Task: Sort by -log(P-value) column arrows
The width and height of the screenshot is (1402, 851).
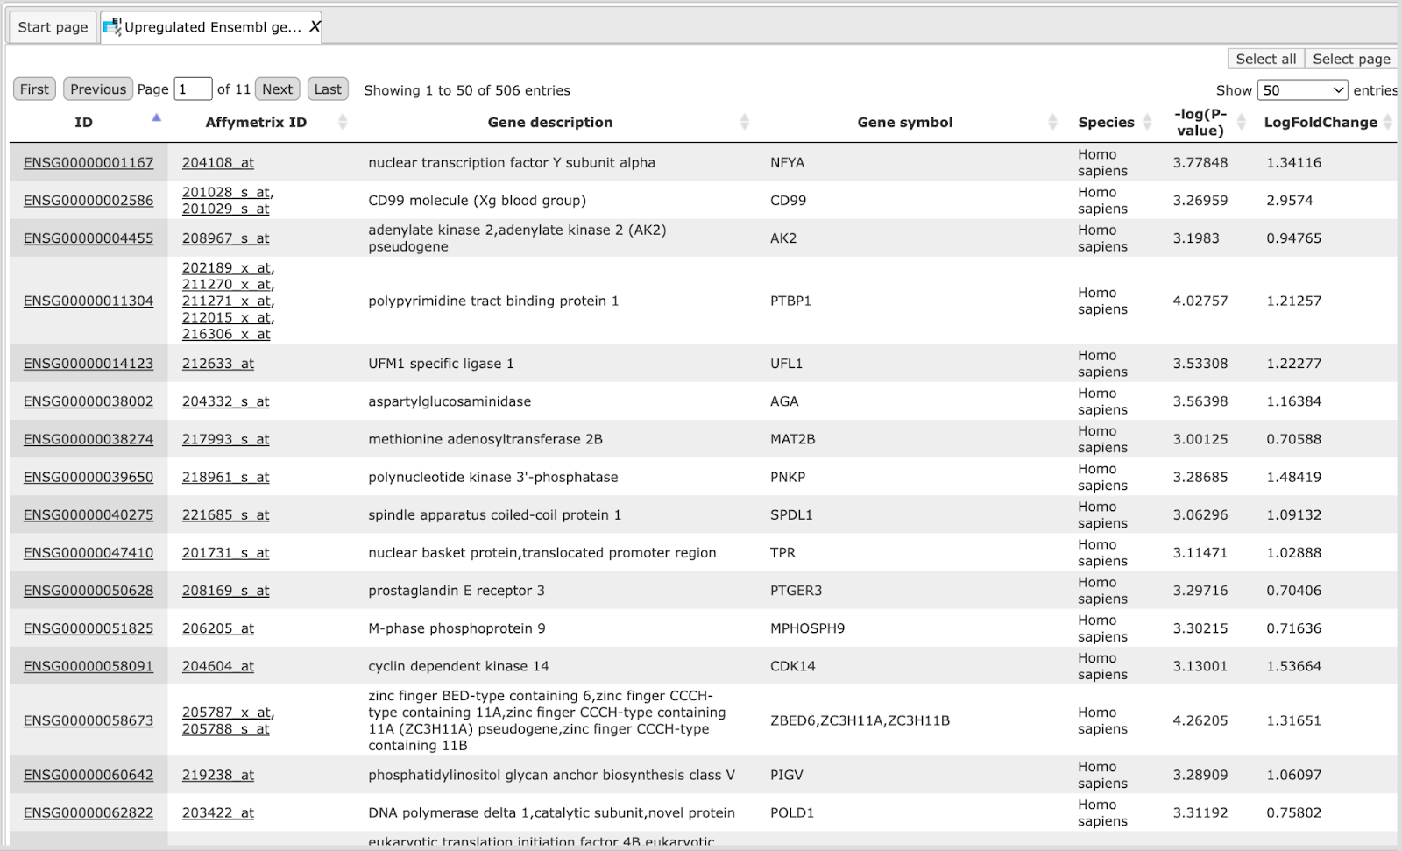Action: tap(1241, 122)
